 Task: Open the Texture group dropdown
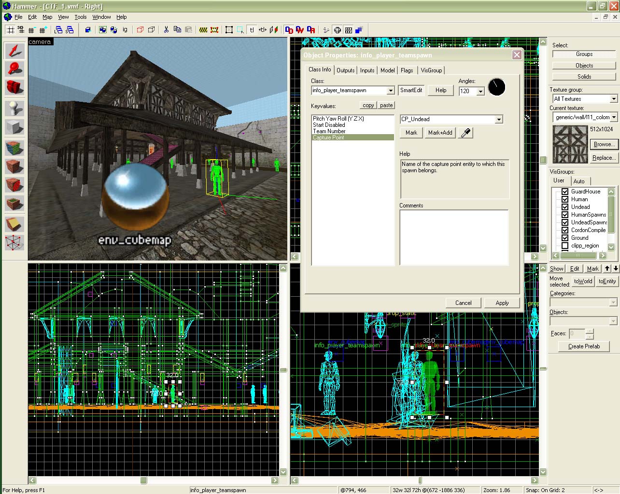[x=613, y=99]
